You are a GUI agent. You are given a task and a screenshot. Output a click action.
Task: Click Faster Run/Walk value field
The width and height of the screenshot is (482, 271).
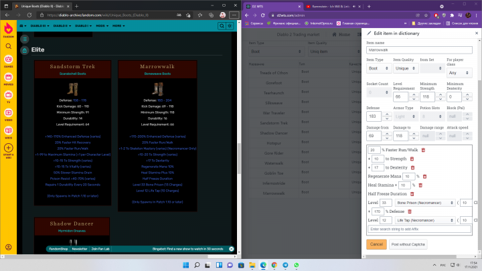point(374,150)
